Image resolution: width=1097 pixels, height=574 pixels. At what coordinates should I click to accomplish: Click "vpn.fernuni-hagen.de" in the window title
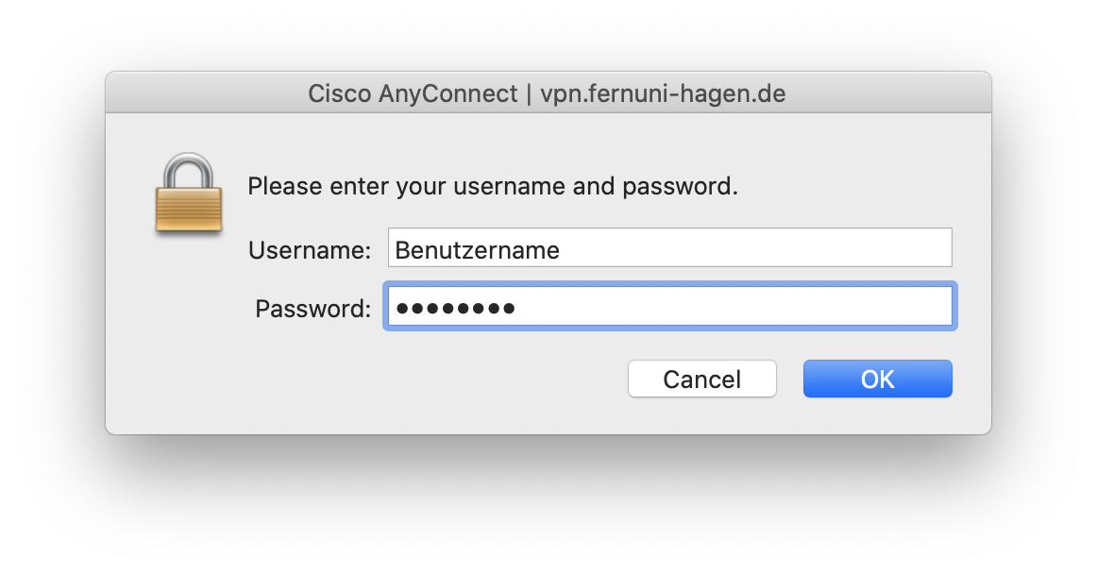[663, 94]
